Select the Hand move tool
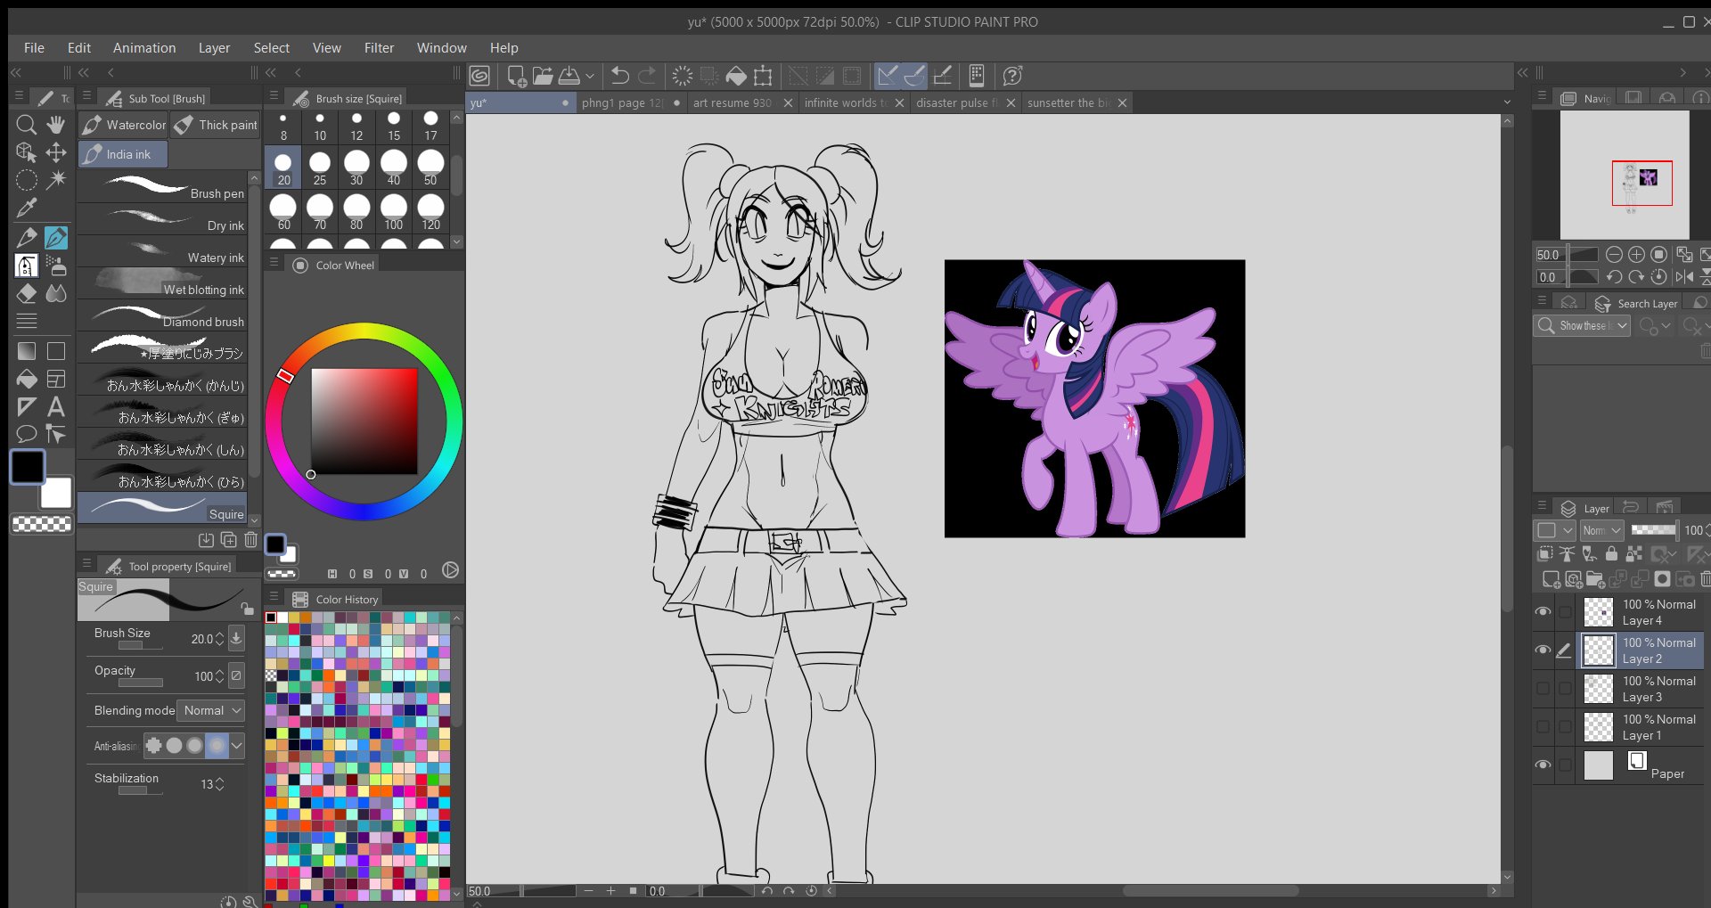 (x=56, y=125)
